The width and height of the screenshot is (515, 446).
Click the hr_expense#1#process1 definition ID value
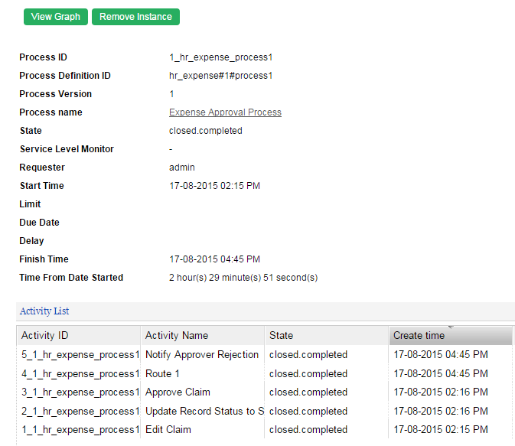220,76
